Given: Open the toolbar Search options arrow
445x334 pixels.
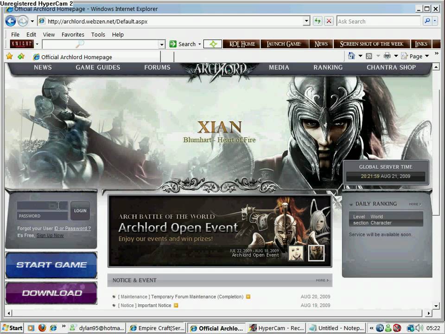Looking at the screenshot, I should pos(199,44).
